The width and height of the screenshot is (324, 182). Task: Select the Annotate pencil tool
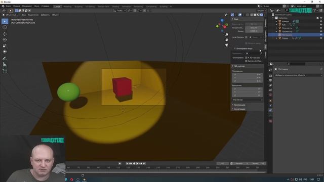5,59
